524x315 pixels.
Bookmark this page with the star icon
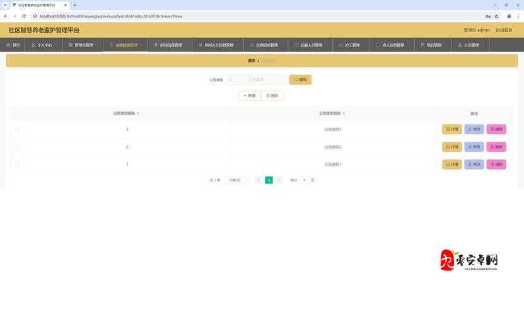[x=496, y=16]
